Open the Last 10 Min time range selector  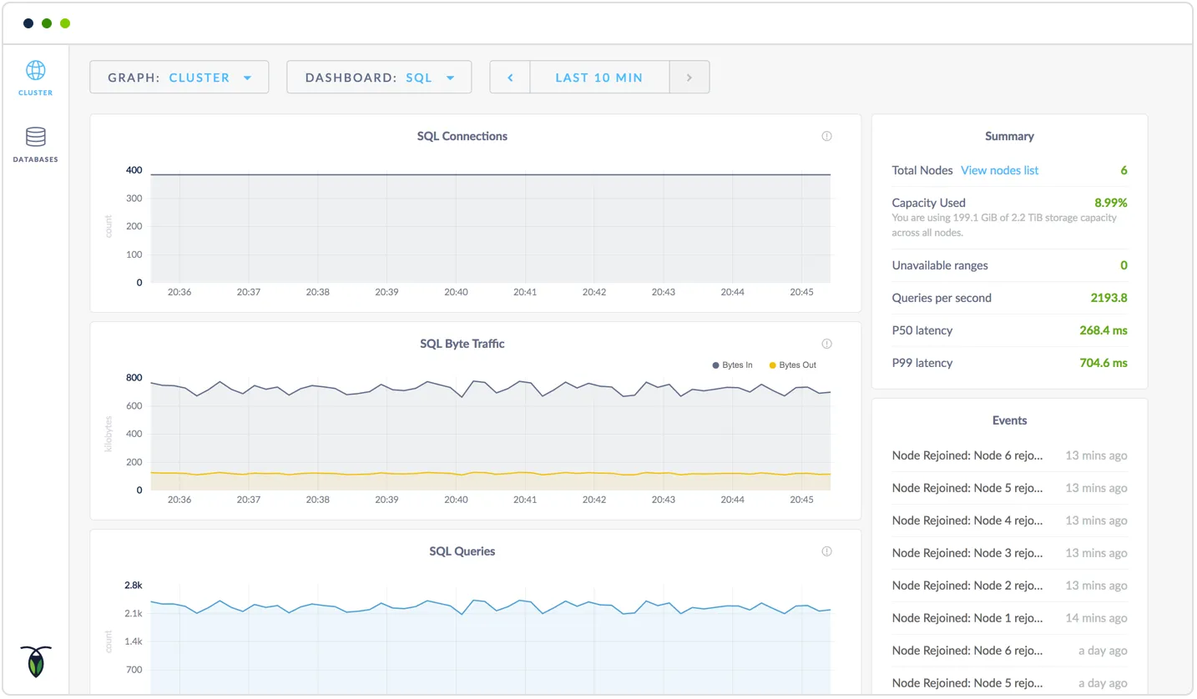(x=598, y=78)
